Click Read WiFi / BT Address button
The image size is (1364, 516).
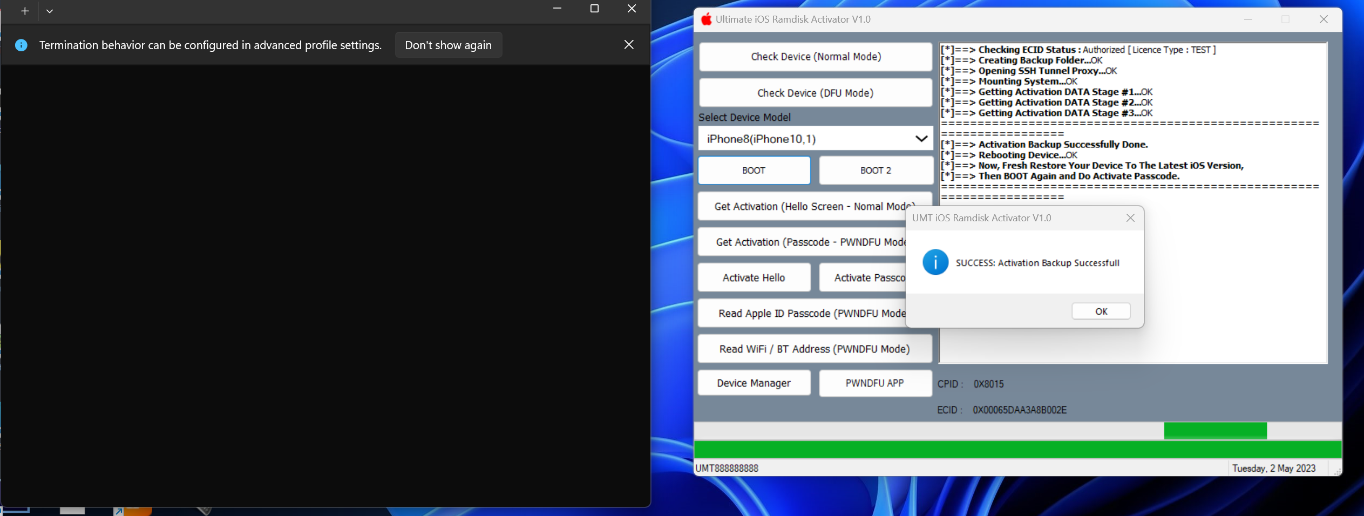click(x=814, y=349)
